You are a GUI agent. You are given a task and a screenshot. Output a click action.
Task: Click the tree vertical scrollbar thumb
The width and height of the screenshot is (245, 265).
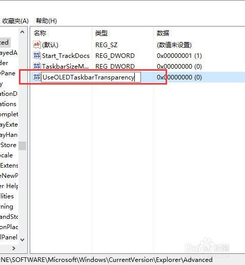pyautogui.click(x=22, y=146)
